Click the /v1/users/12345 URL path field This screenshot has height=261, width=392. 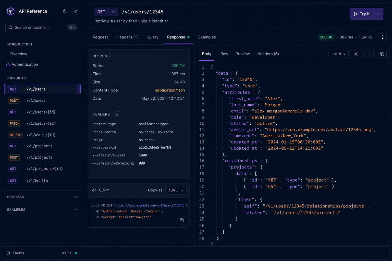click(143, 12)
